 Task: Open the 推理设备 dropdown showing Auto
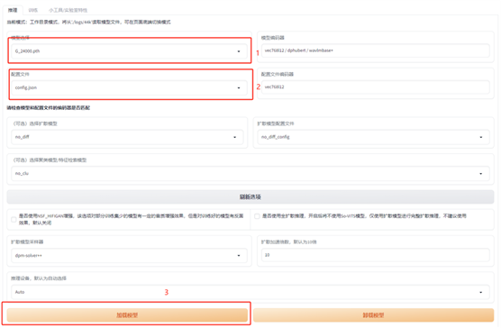(x=250, y=292)
